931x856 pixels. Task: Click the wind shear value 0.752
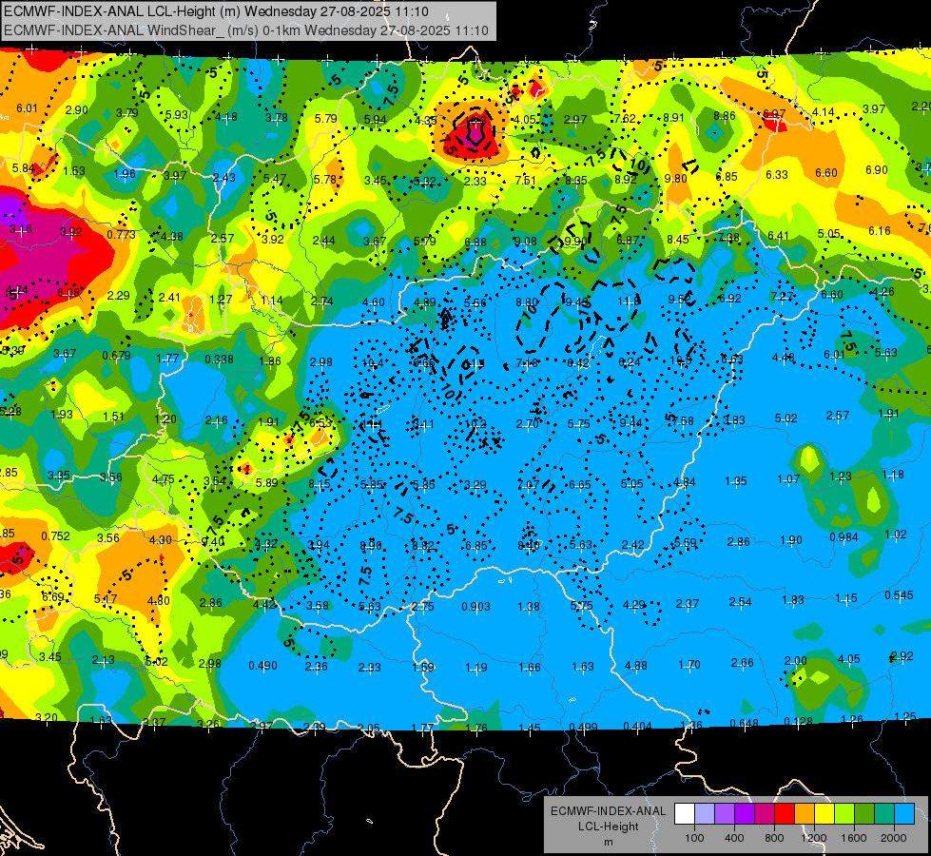56,536
